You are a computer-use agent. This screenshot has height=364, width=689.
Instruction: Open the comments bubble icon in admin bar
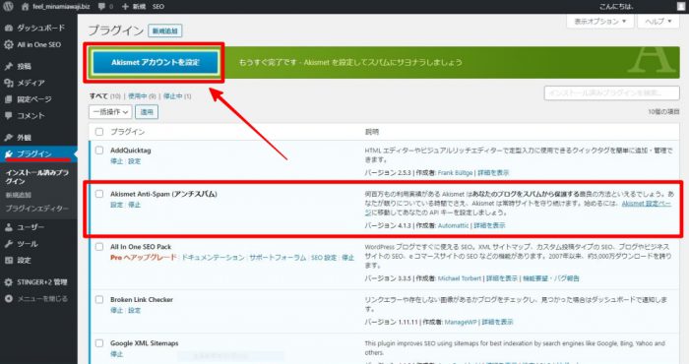(101, 7)
